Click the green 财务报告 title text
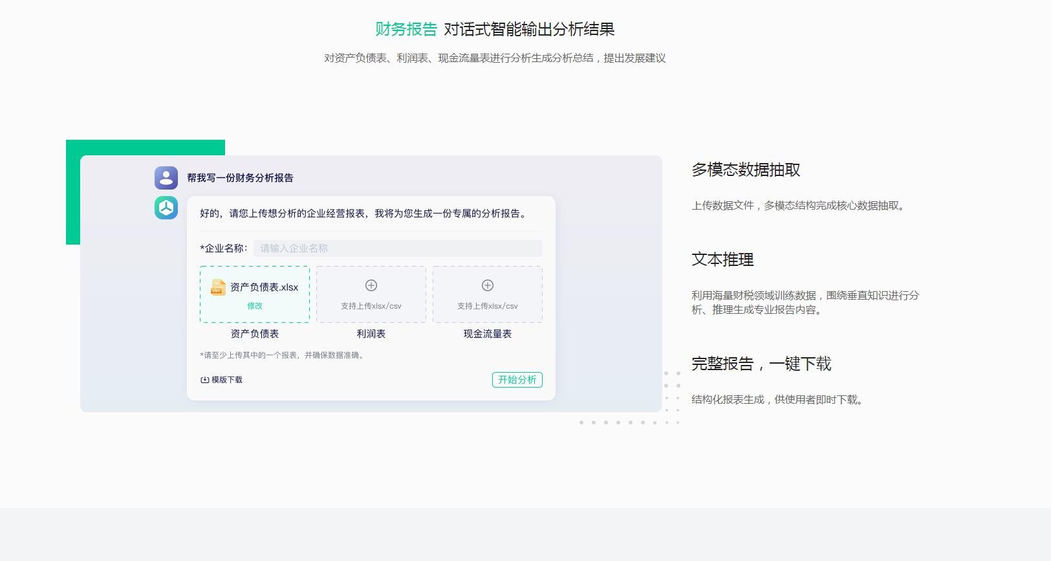1051x561 pixels. [x=406, y=29]
